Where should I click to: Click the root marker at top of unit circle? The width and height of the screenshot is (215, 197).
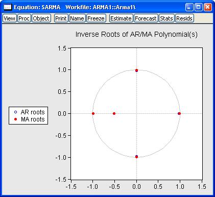coord(136,70)
